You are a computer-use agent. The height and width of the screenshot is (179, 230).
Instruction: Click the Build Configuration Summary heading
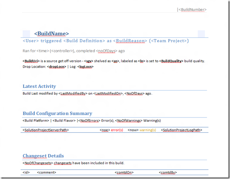coord(57,113)
